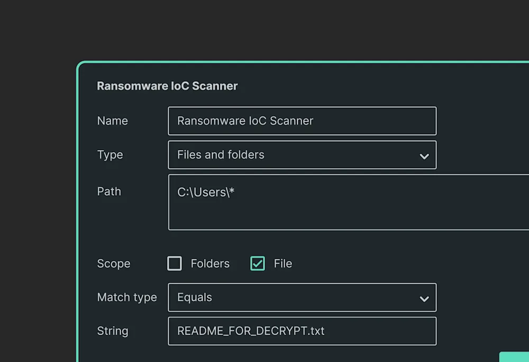The image size is (529, 362).
Task: Click the Scope label
Action: 113,264
